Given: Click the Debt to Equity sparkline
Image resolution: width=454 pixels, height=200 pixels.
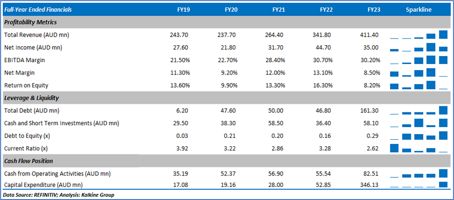Looking at the screenshot, I should coord(419,135).
